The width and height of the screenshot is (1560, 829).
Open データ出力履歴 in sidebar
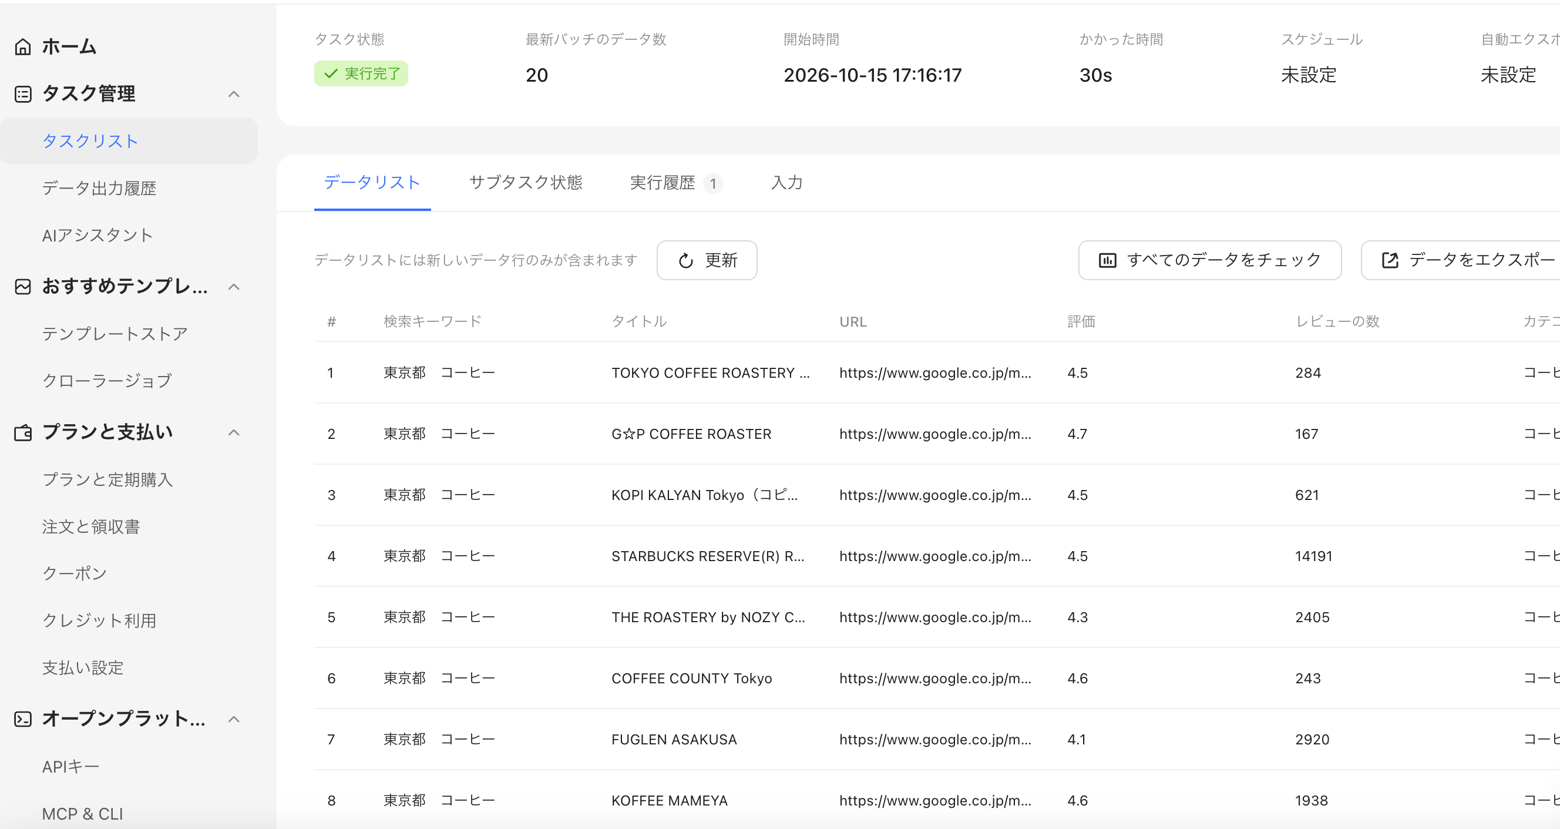99,189
